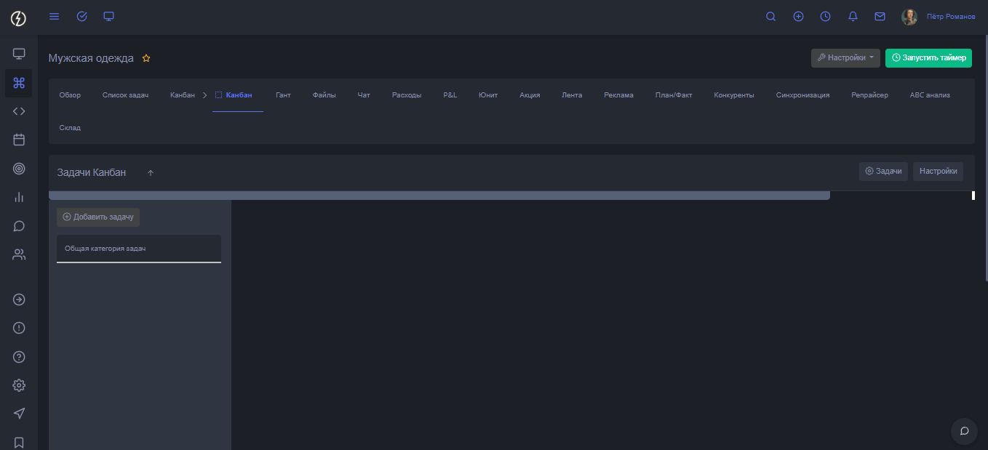Click the clock timer icon in header
This screenshot has width=988, height=450.
click(825, 16)
